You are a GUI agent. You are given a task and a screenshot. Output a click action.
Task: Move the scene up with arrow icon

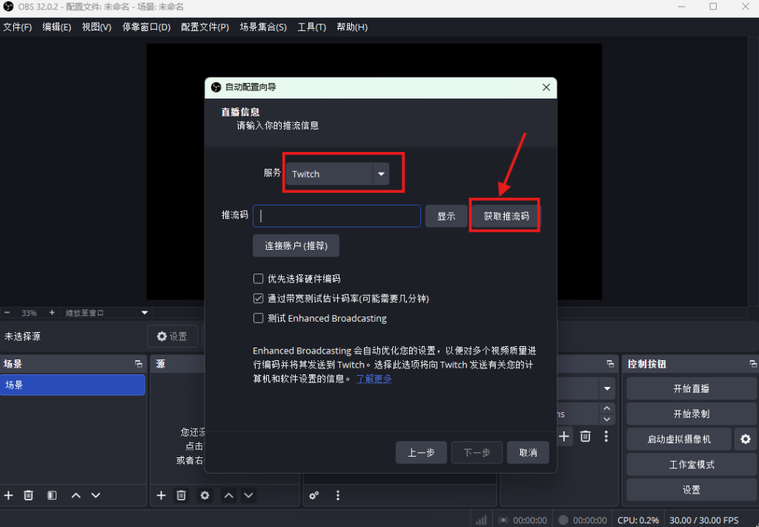click(76, 495)
